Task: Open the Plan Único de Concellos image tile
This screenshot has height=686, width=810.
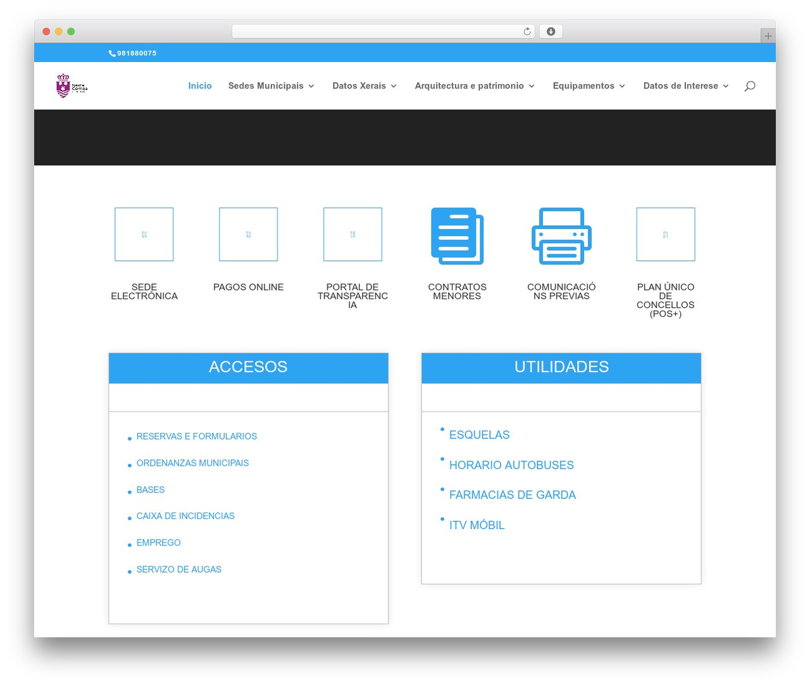Action: (x=666, y=234)
